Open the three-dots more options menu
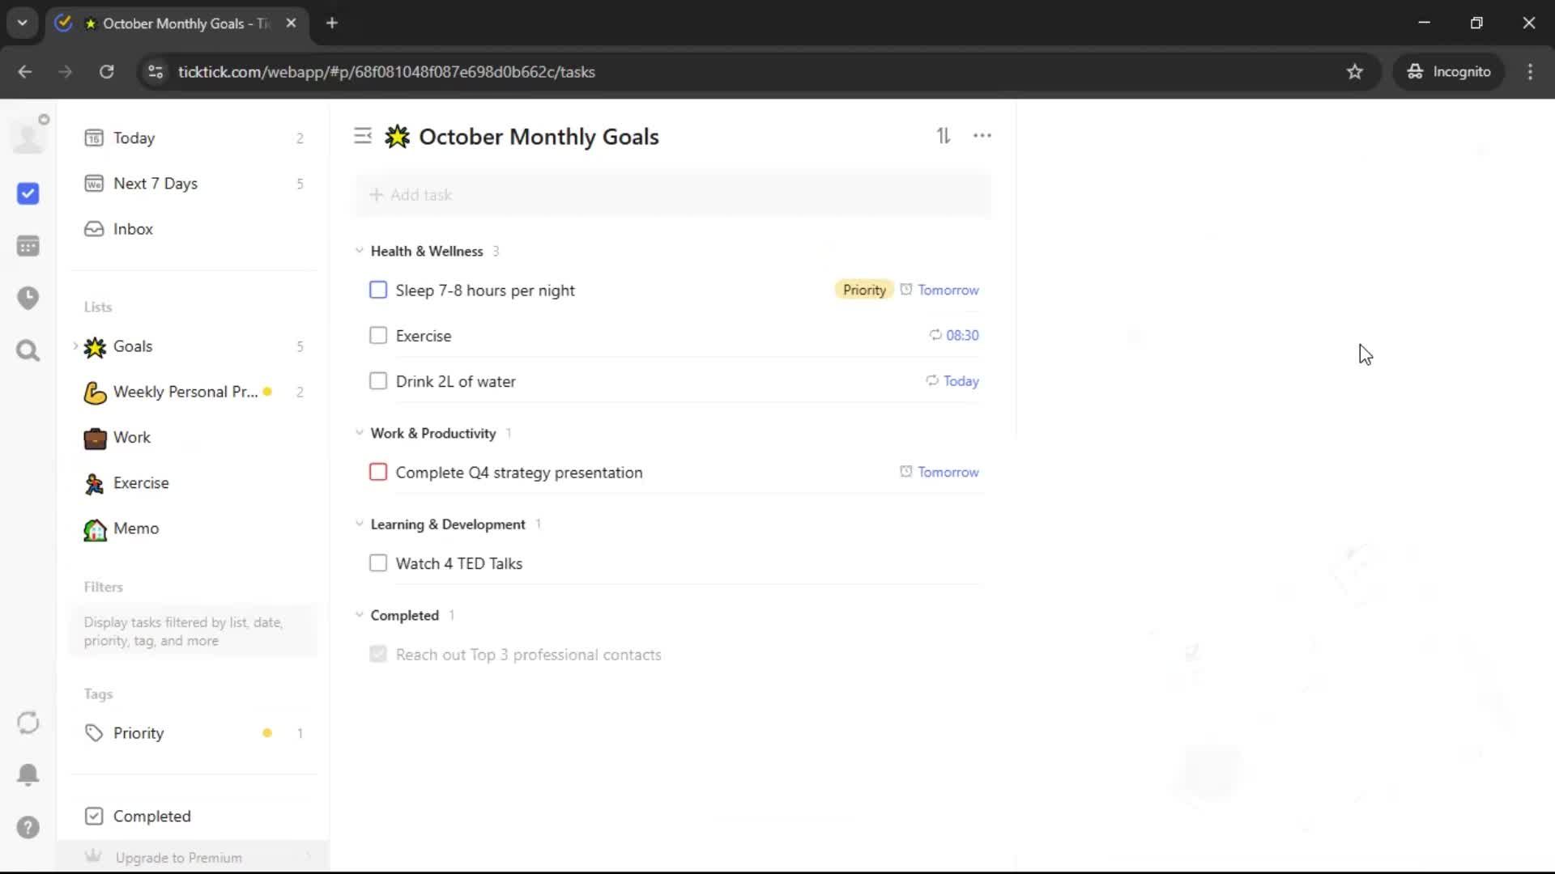The height and width of the screenshot is (874, 1555). point(982,136)
